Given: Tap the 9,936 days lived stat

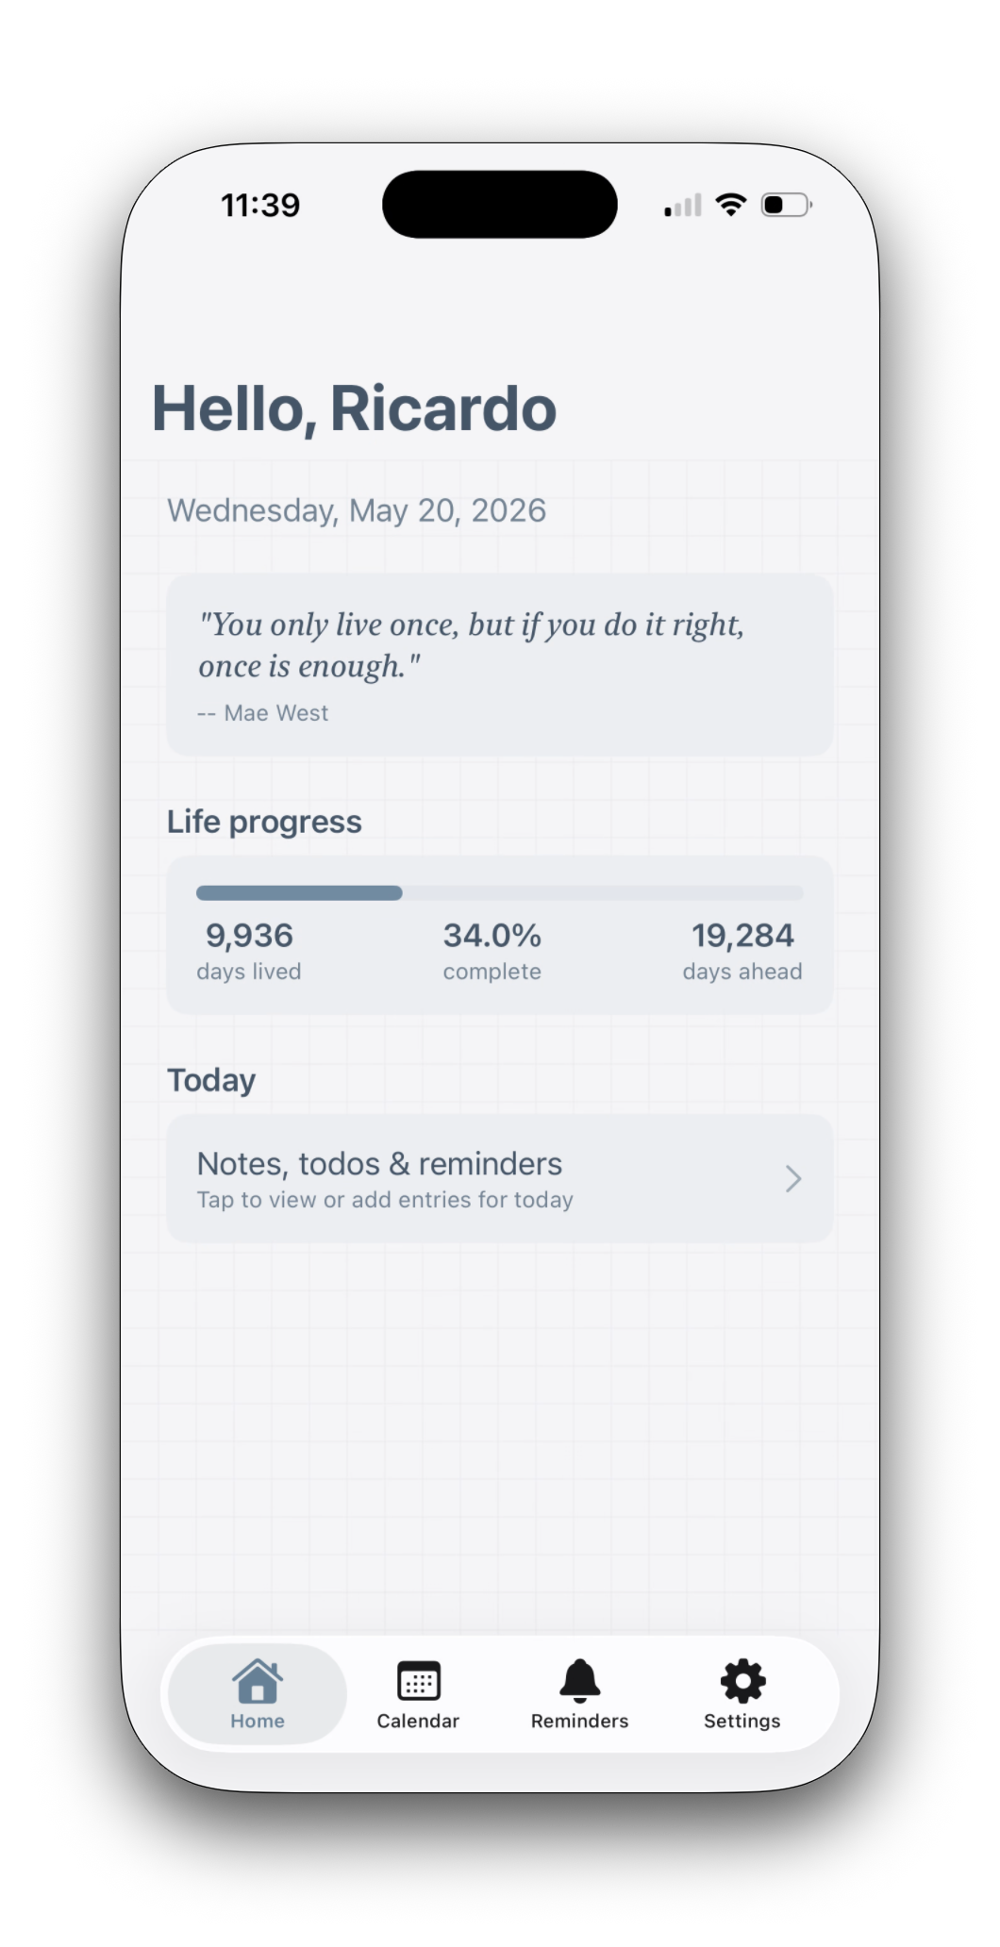Looking at the screenshot, I should pos(249,952).
